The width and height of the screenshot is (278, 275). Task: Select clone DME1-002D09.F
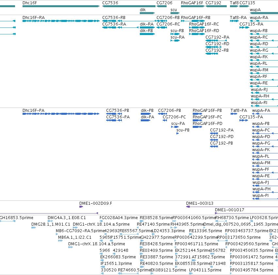click(x=96, y=203)
